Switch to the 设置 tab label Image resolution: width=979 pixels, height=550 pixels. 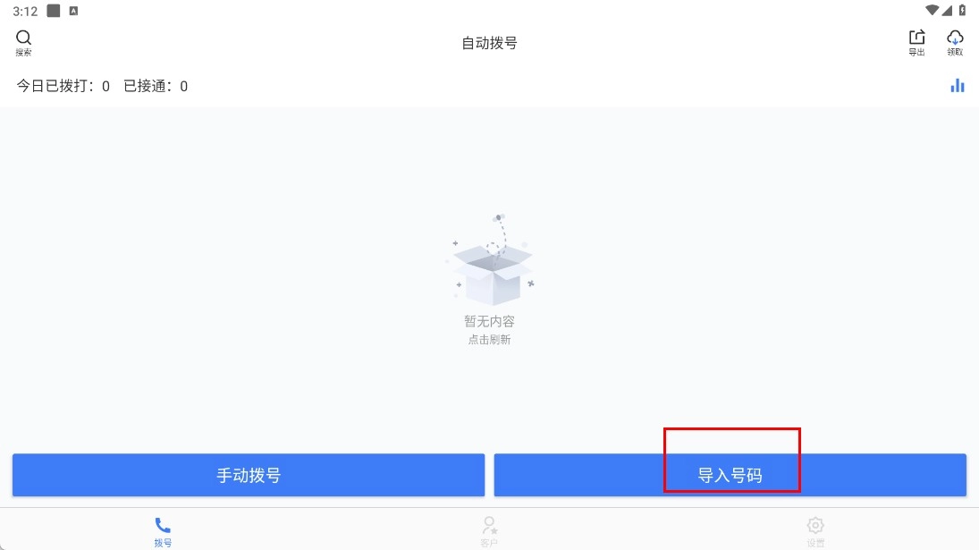point(815,543)
